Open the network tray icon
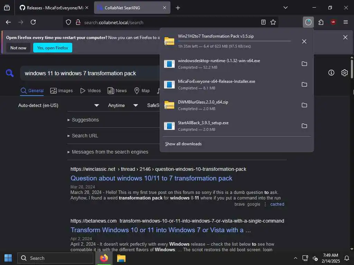The image size is (354, 265). 305,258
